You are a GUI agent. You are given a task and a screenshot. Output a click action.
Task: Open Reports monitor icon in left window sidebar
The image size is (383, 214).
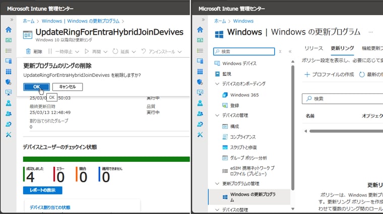(x=9, y=92)
